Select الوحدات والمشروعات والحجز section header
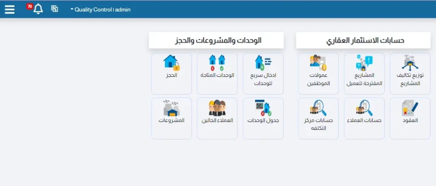Viewport: 436px width, 186px height. 216,41
